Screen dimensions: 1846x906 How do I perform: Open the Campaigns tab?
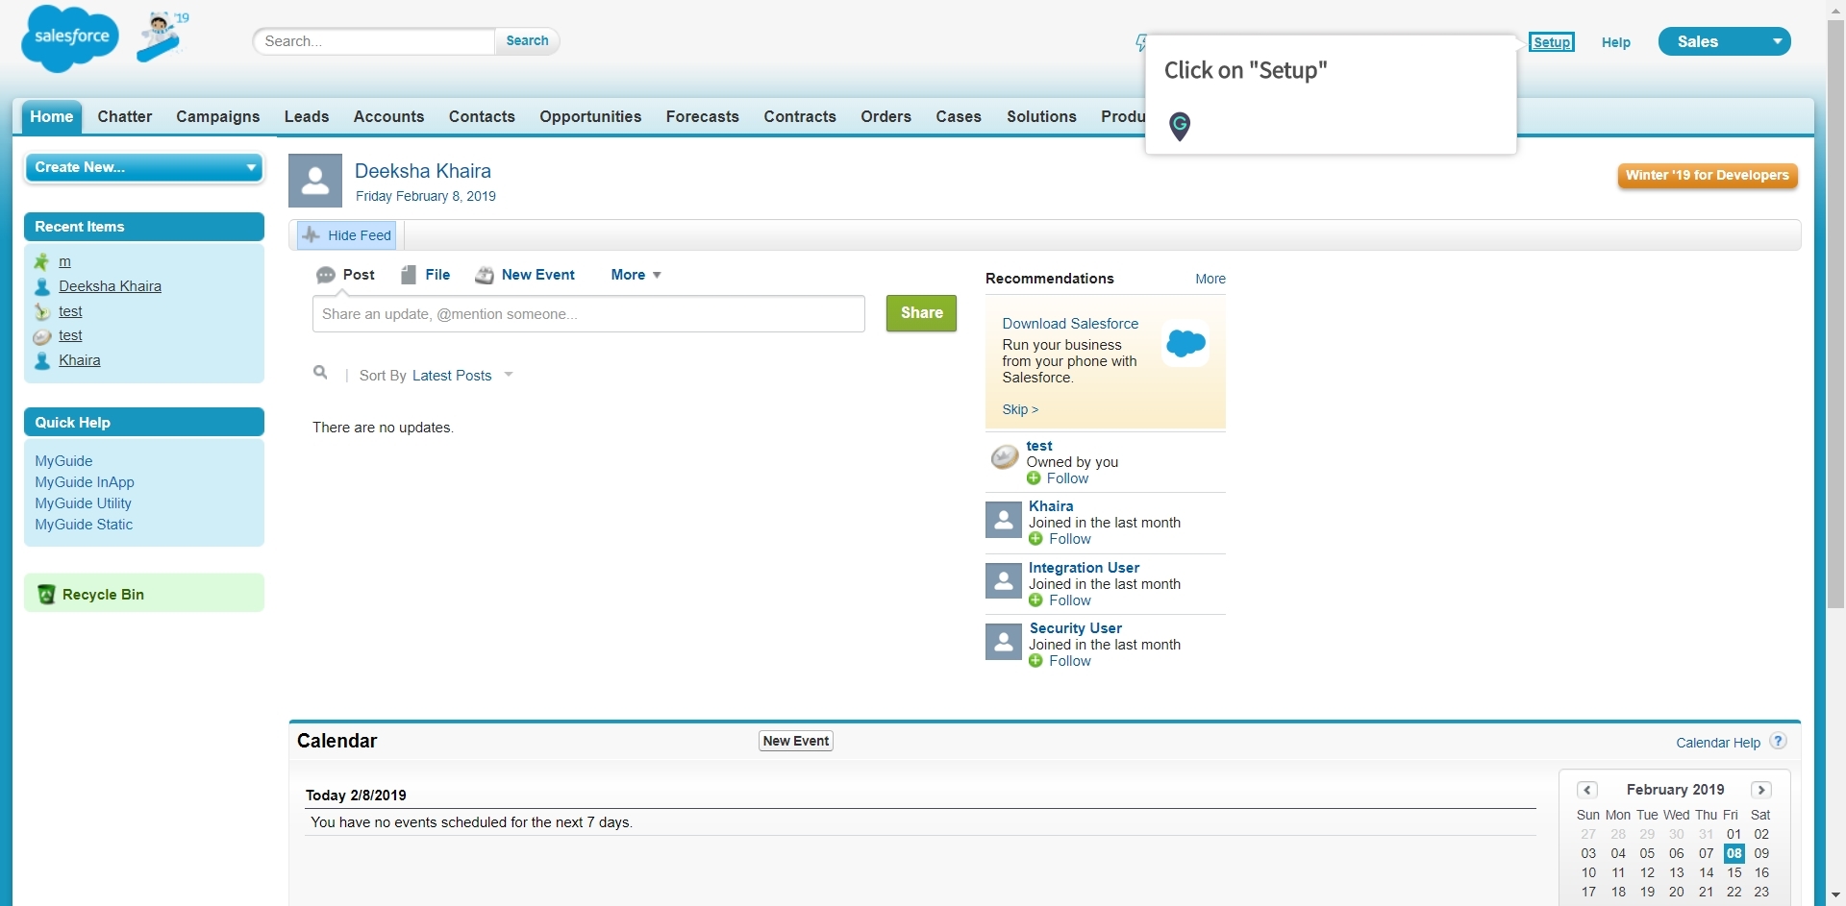[217, 116]
